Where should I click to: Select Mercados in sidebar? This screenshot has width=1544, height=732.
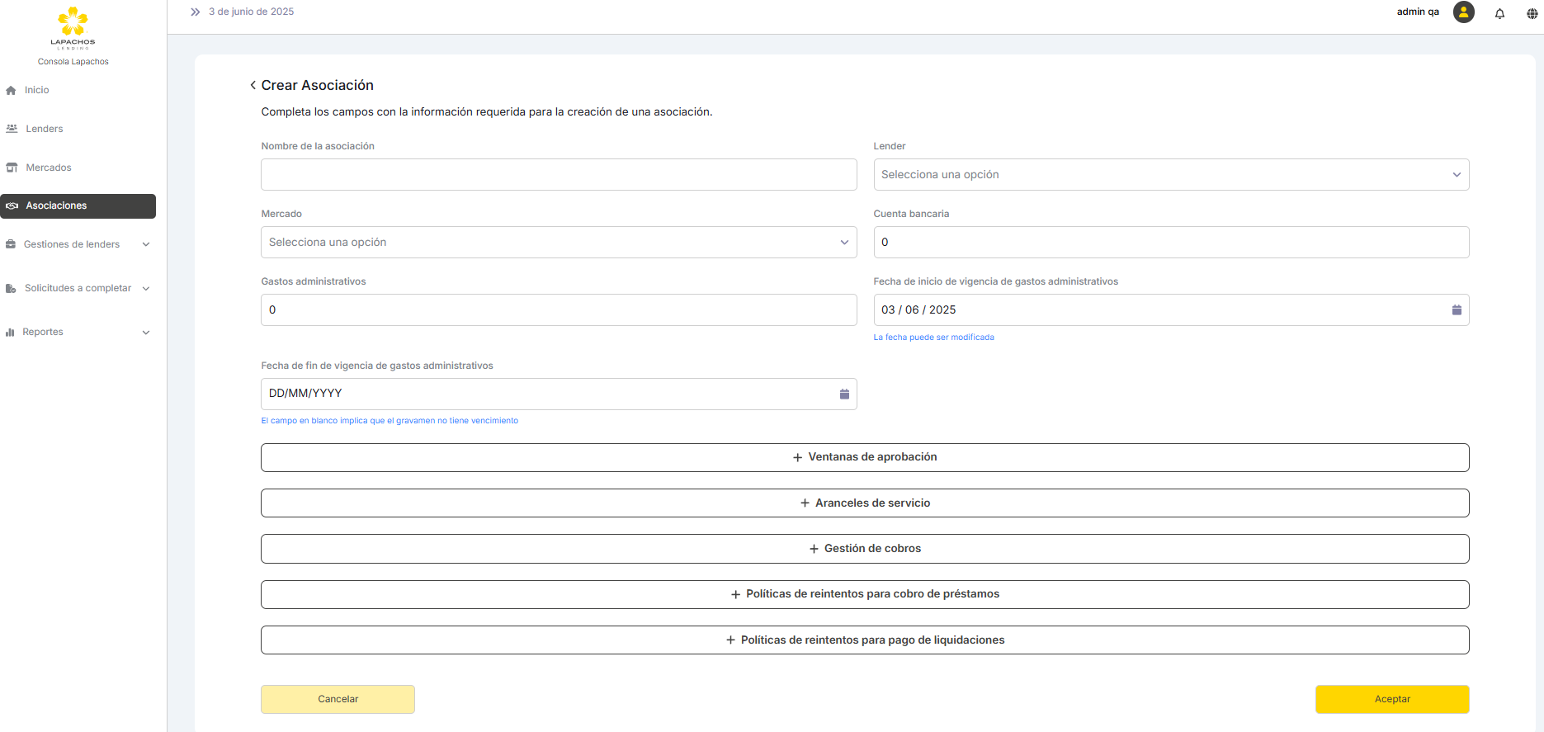click(48, 168)
